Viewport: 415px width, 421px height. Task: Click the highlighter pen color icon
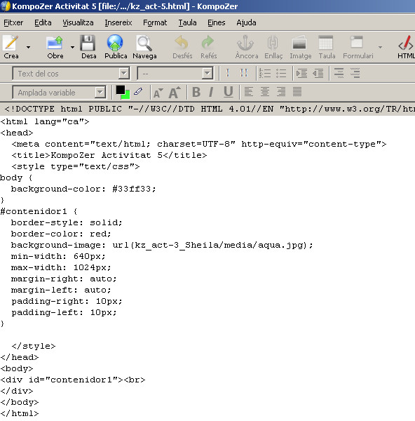pyautogui.click(x=138, y=91)
